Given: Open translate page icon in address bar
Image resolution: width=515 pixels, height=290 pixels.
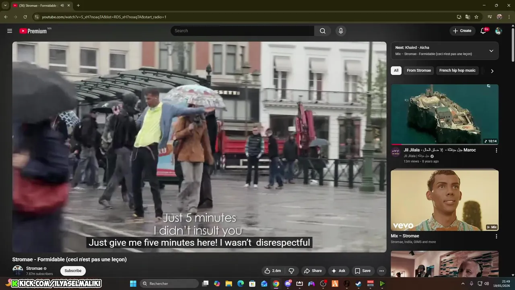Looking at the screenshot, I should (x=468, y=17).
